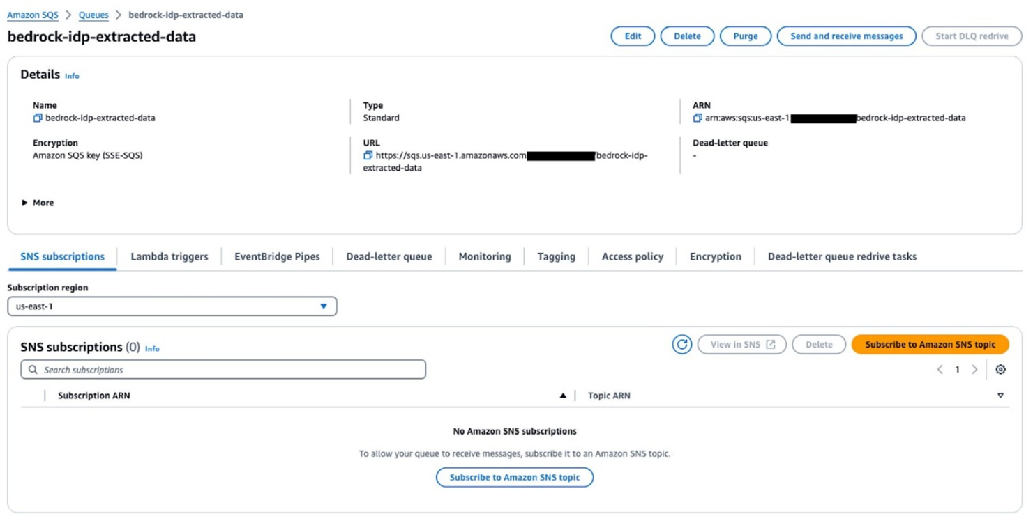Open the Lambda triggers tab

[x=169, y=256]
